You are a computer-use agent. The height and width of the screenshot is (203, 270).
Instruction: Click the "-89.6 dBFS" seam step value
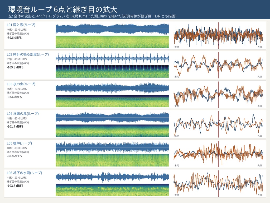[x=14, y=38]
